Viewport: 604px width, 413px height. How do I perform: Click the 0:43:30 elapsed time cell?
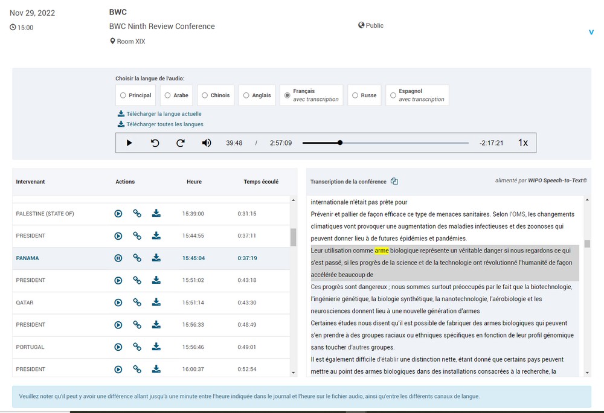[247, 303]
